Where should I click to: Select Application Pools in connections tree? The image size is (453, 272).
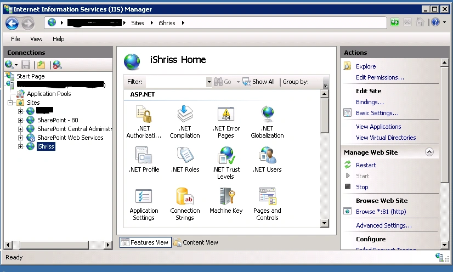click(49, 94)
